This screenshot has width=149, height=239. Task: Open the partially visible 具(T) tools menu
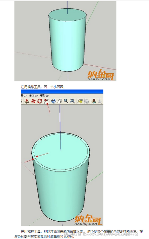(x=24, y=96)
